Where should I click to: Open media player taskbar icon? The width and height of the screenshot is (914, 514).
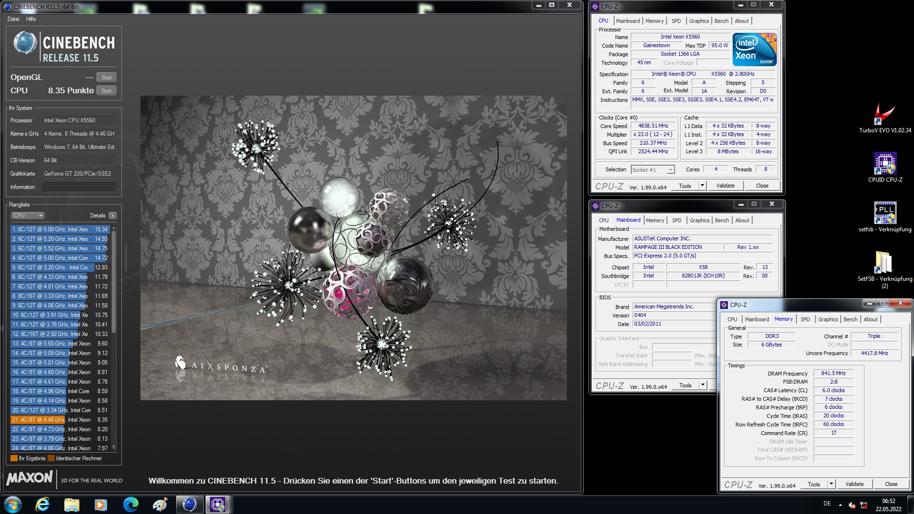point(101,504)
